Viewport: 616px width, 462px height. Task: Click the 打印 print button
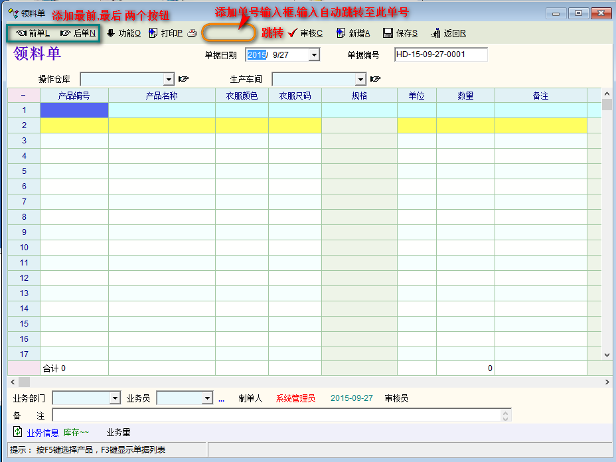166,33
